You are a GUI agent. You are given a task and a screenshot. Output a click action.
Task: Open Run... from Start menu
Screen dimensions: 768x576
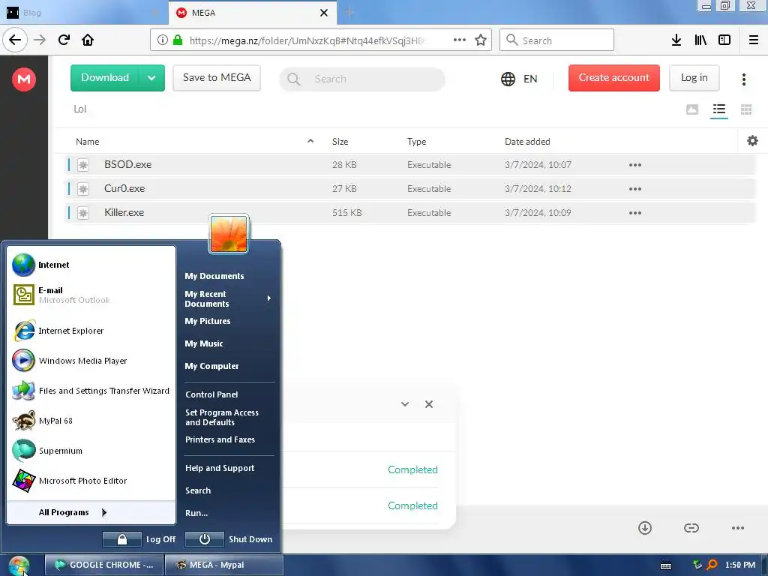(x=196, y=513)
